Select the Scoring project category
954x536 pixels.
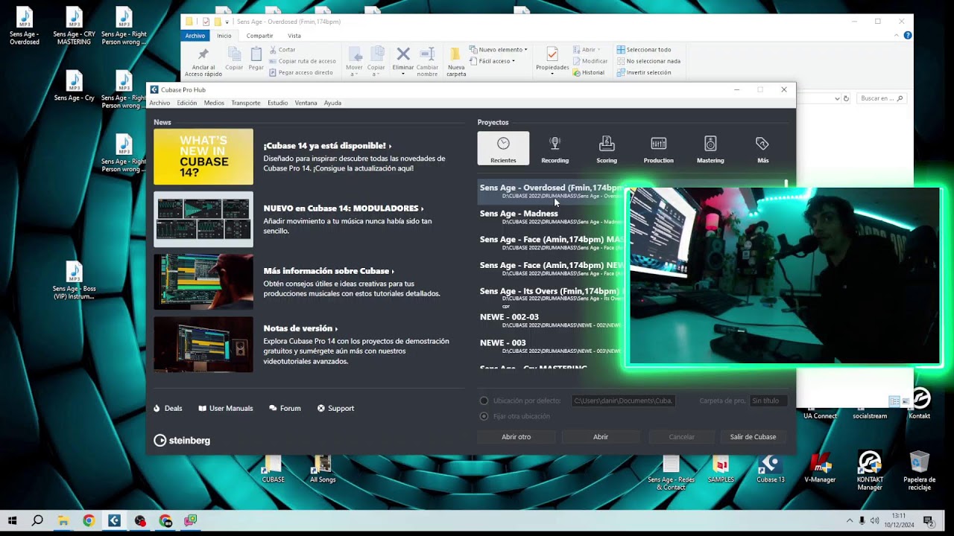click(607, 149)
